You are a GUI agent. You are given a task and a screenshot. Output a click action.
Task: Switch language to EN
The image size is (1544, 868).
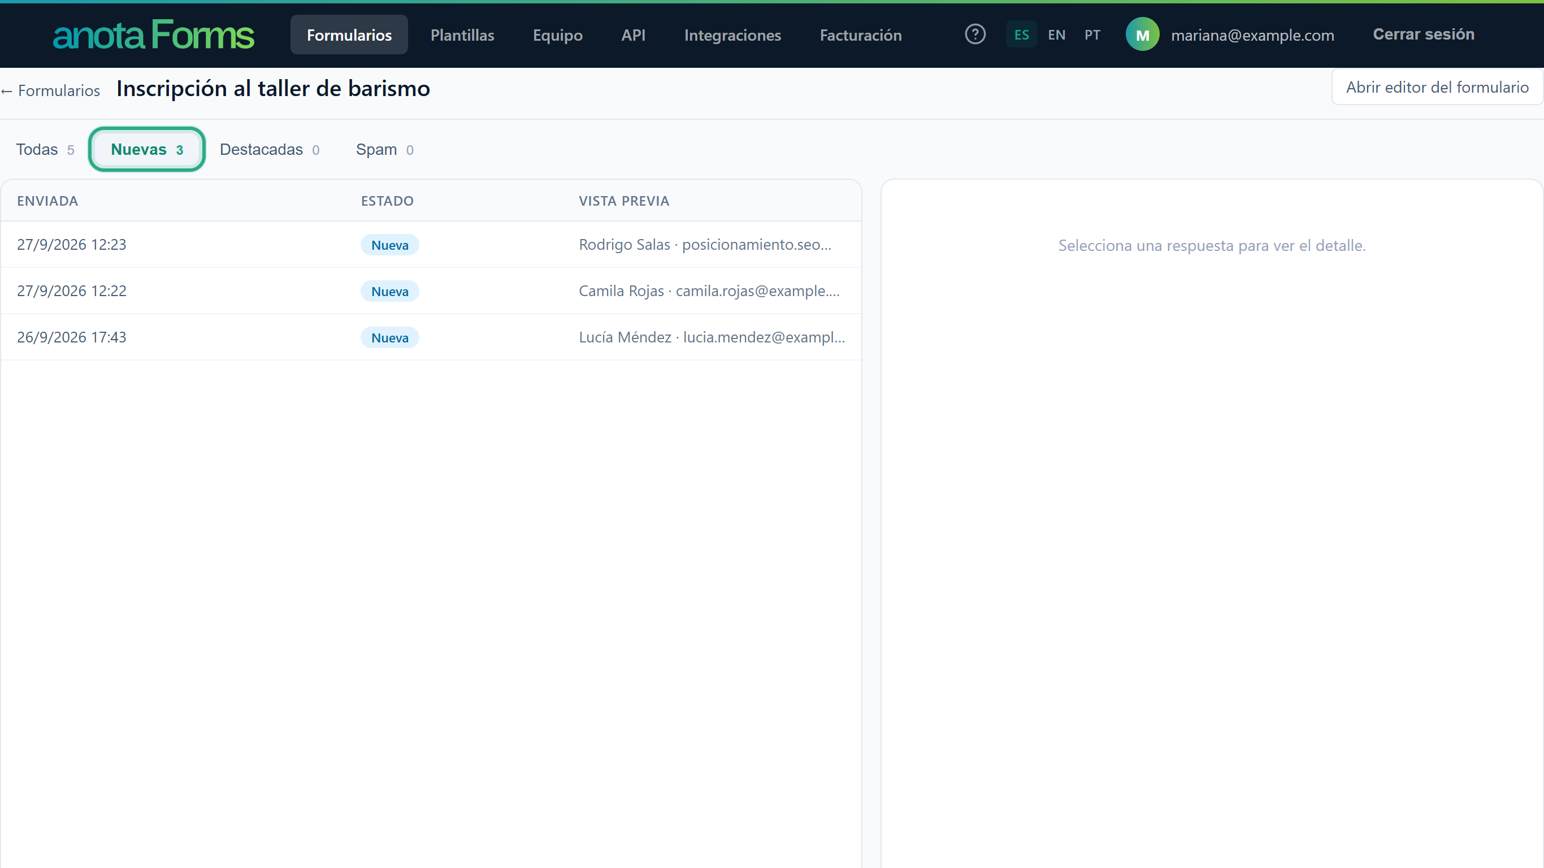1057,35
